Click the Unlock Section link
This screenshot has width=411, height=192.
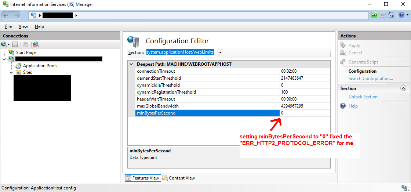pos(363,97)
